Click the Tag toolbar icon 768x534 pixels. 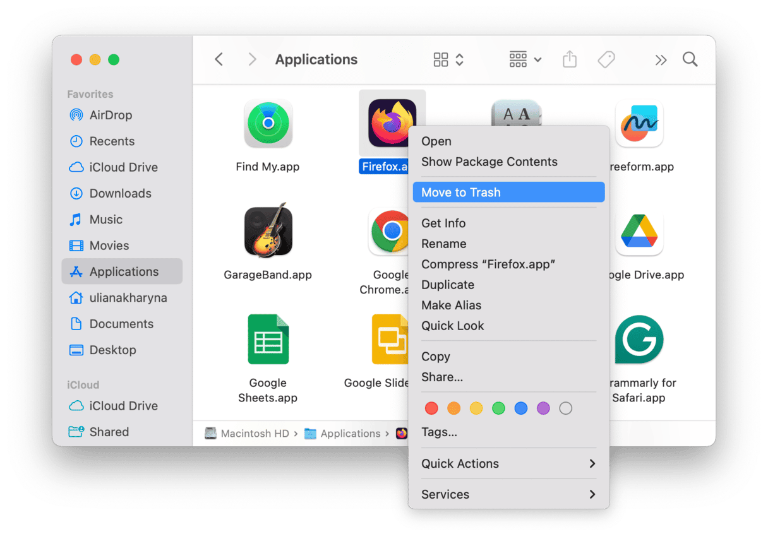606,59
